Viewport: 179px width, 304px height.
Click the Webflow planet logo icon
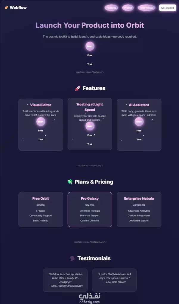[x=6, y=8]
